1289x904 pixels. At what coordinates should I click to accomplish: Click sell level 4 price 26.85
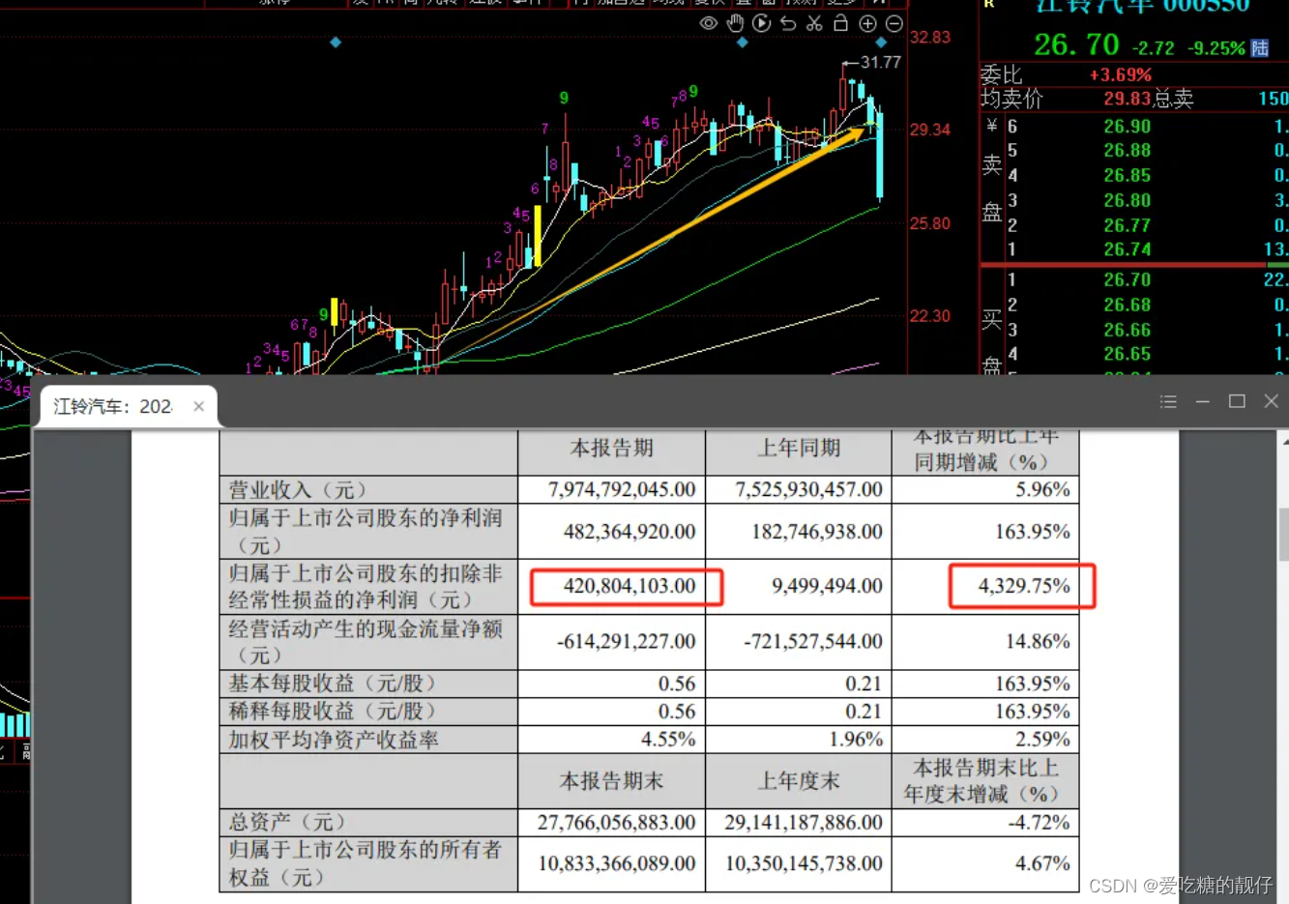[x=1128, y=176]
